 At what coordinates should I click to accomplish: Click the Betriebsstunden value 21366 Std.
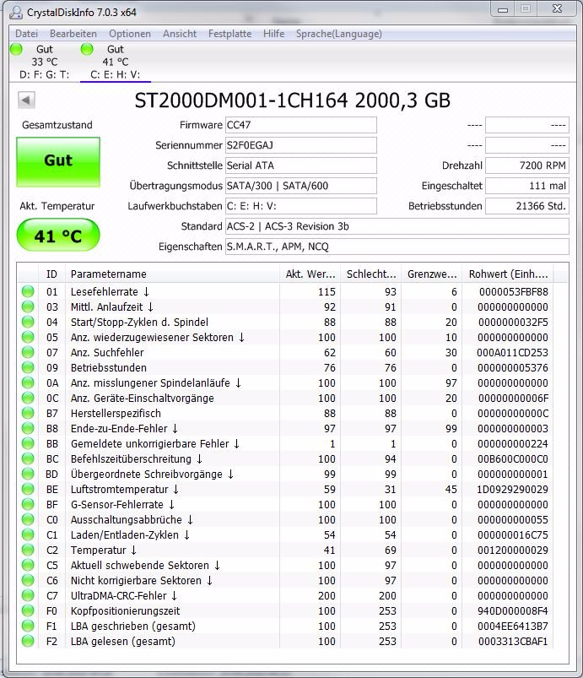click(x=527, y=206)
